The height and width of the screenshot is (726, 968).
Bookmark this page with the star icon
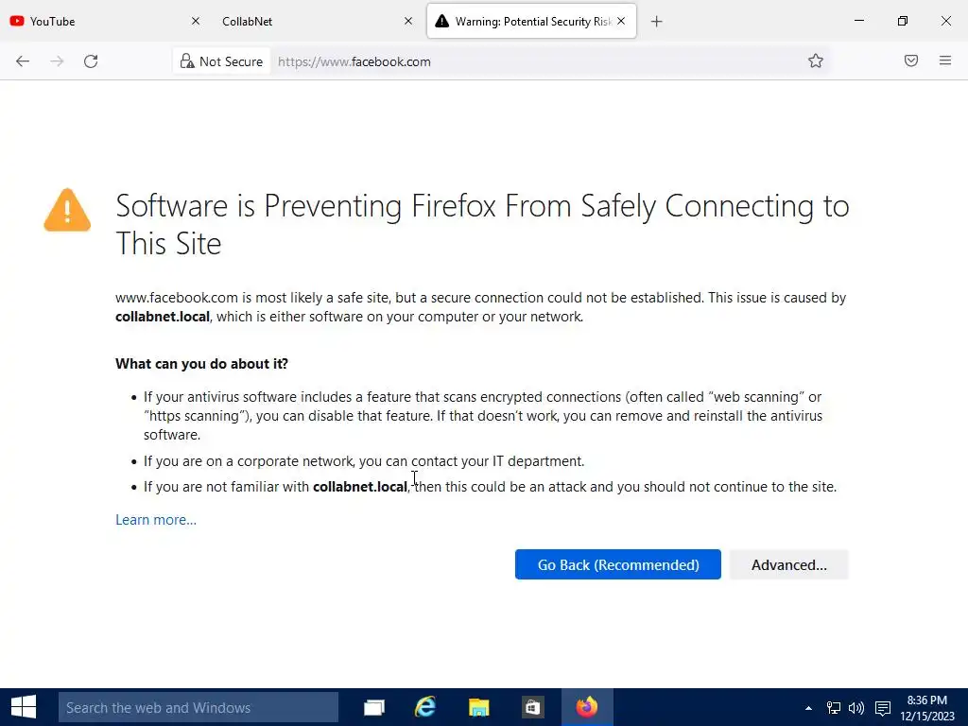coord(816,61)
